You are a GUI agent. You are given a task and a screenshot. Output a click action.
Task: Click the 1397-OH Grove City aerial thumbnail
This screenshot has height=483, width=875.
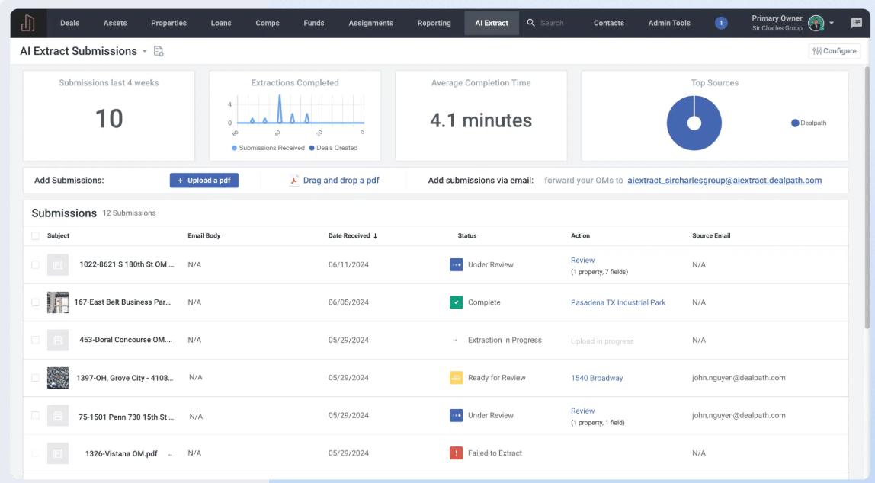[x=57, y=378]
